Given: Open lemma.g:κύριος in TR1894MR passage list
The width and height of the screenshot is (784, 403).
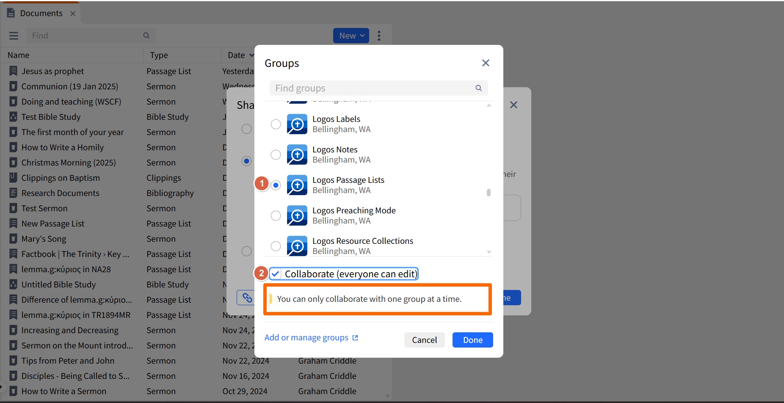Looking at the screenshot, I should pyautogui.click(x=76, y=315).
